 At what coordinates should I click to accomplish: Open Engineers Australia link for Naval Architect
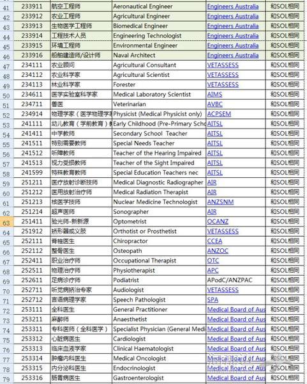tap(233, 55)
